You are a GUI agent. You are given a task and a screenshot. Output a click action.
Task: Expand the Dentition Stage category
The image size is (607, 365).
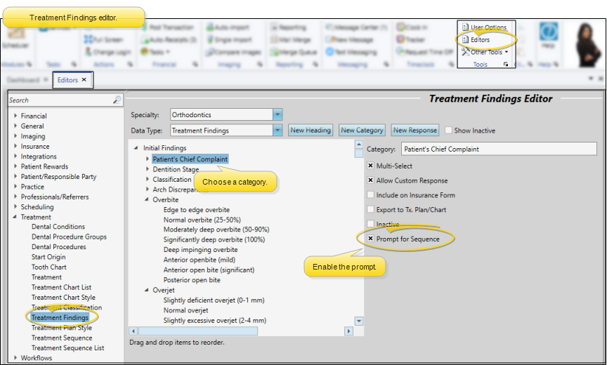(148, 169)
